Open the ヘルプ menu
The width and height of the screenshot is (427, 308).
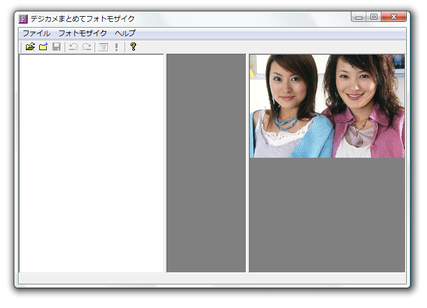click(x=125, y=33)
